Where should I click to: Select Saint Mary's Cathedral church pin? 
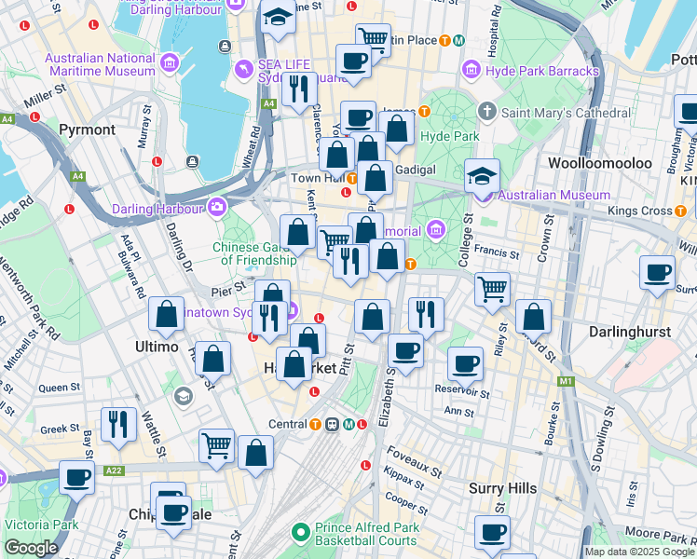[x=486, y=112]
